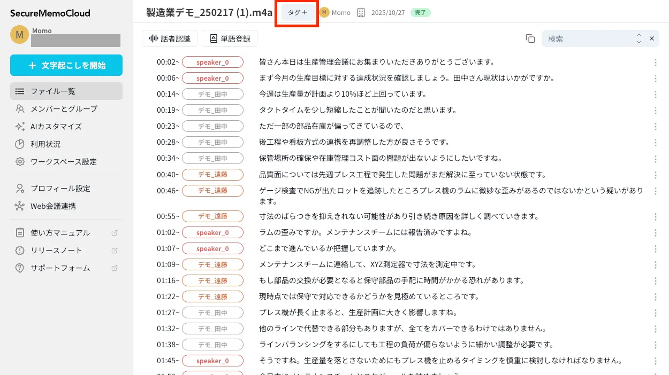Change デモ_田中 speaker label at 00:14

(212, 95)
